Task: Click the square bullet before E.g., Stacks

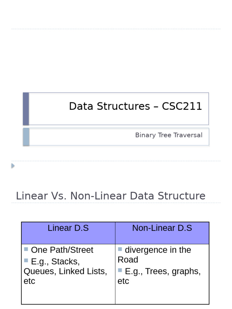Action: coord(26,260)
